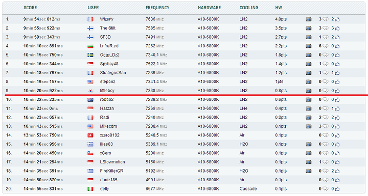Open LSlowmotion's 14min 21sec score
Screen dimensions: 368x196
[43, 162]
